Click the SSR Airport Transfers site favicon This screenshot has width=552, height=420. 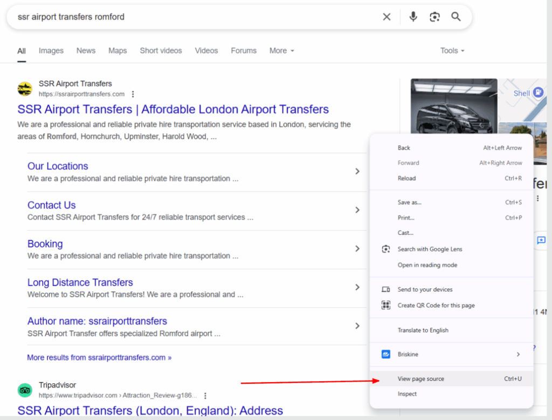25,89
